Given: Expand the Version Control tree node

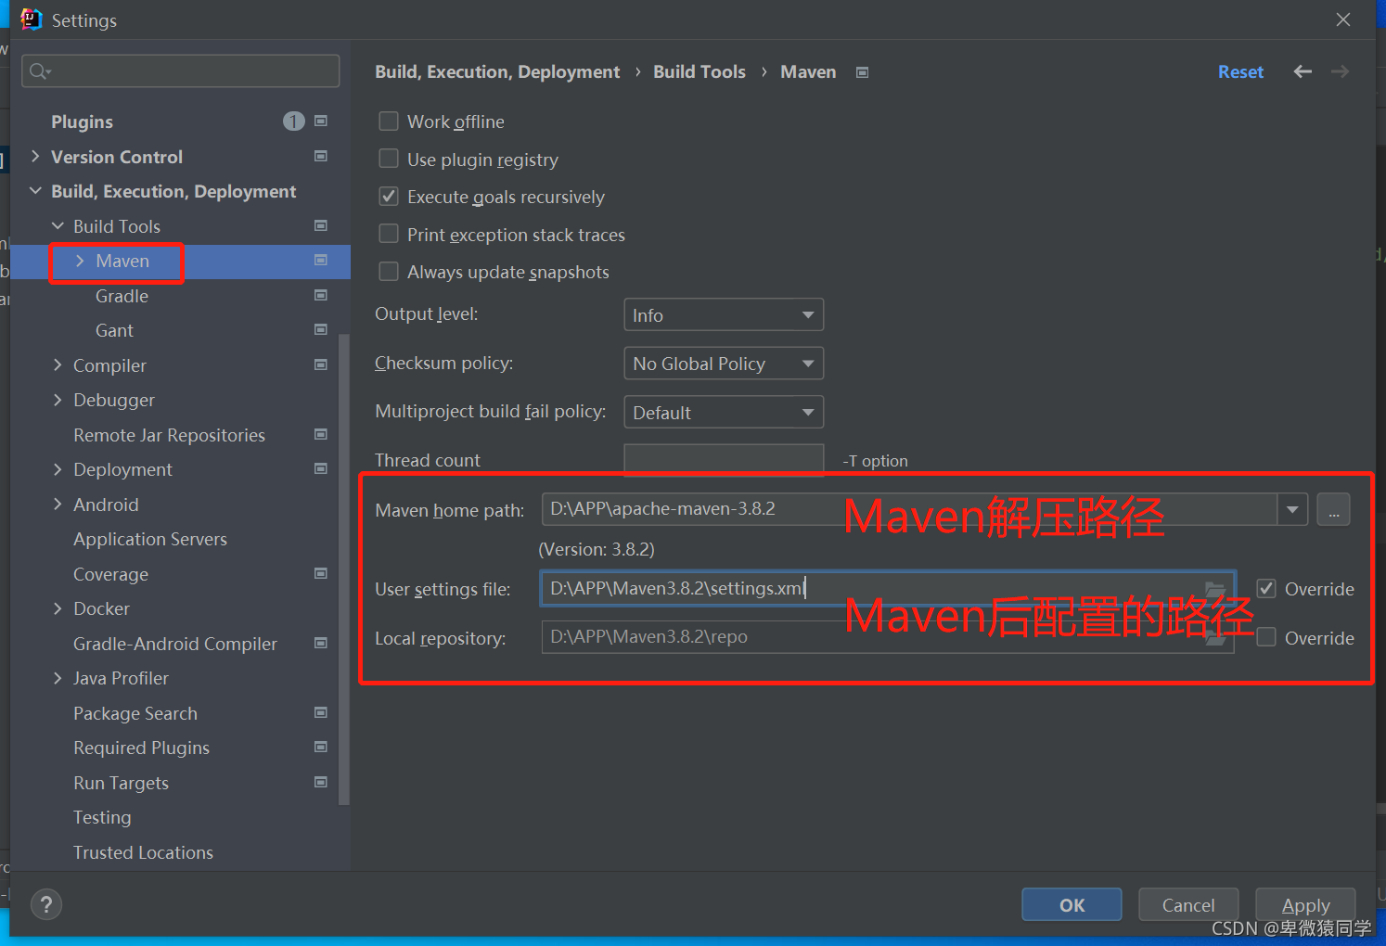Looking at the screenshot, I should [x=35, y=157].
